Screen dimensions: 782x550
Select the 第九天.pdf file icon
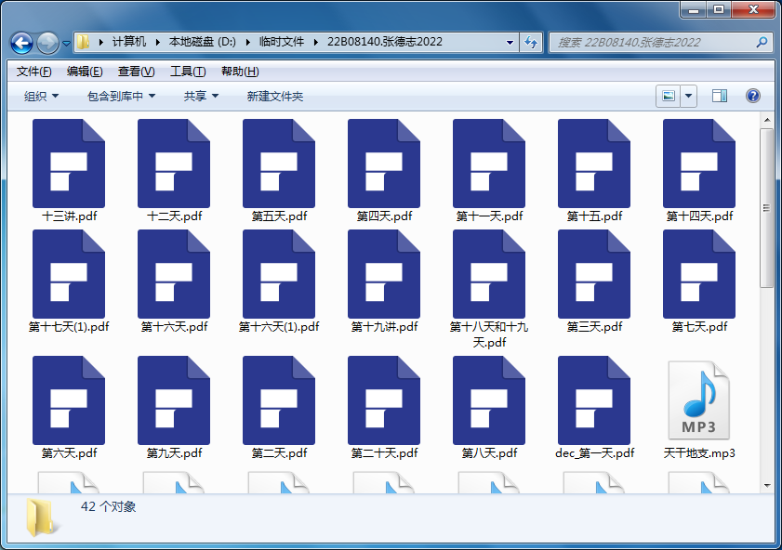click(x=174, y=400)
